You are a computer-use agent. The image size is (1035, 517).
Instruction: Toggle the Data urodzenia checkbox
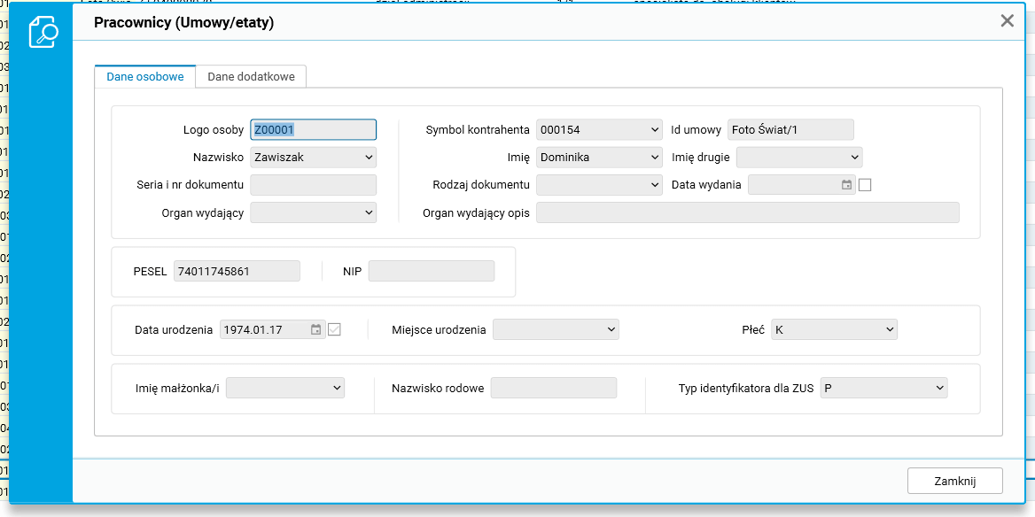[334, 329]
